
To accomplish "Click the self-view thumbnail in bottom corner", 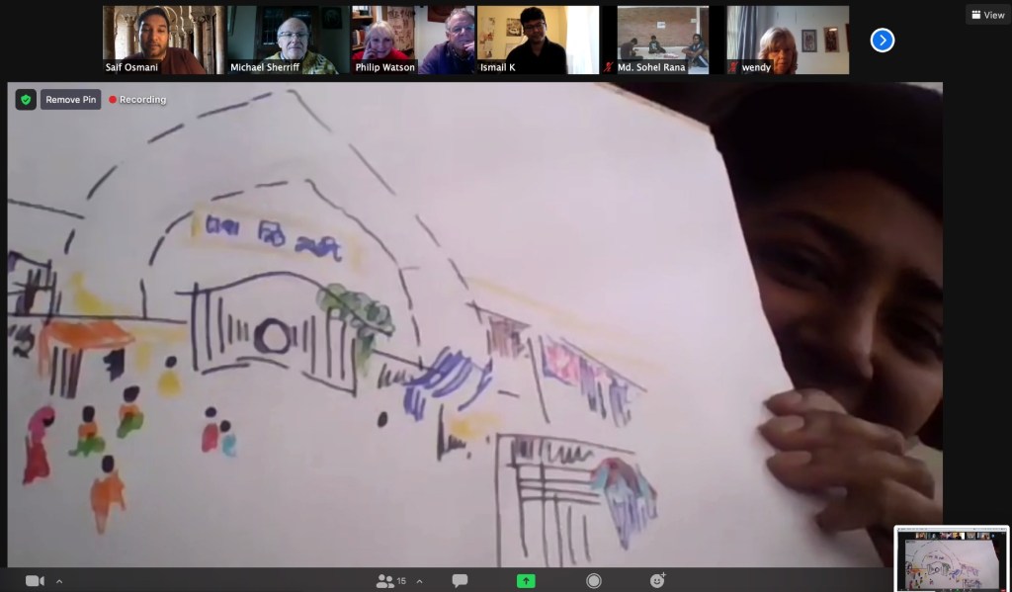I will pyautogui.click(x=952, y=557).
